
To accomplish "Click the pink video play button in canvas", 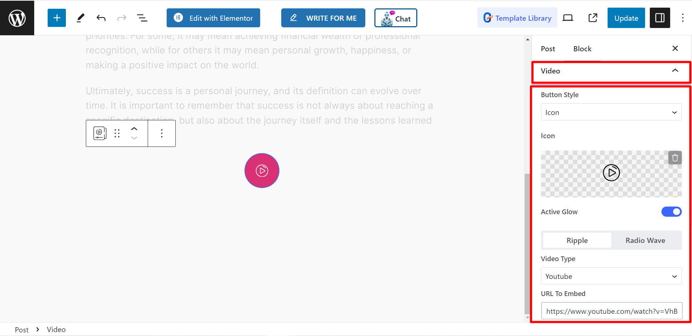I will click(262, 171).
